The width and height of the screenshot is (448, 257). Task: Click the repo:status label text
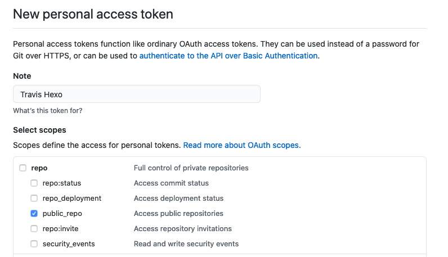point(62,183)
